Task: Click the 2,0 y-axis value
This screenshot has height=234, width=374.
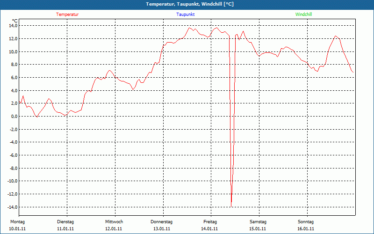Action: [x=14, y=103]
